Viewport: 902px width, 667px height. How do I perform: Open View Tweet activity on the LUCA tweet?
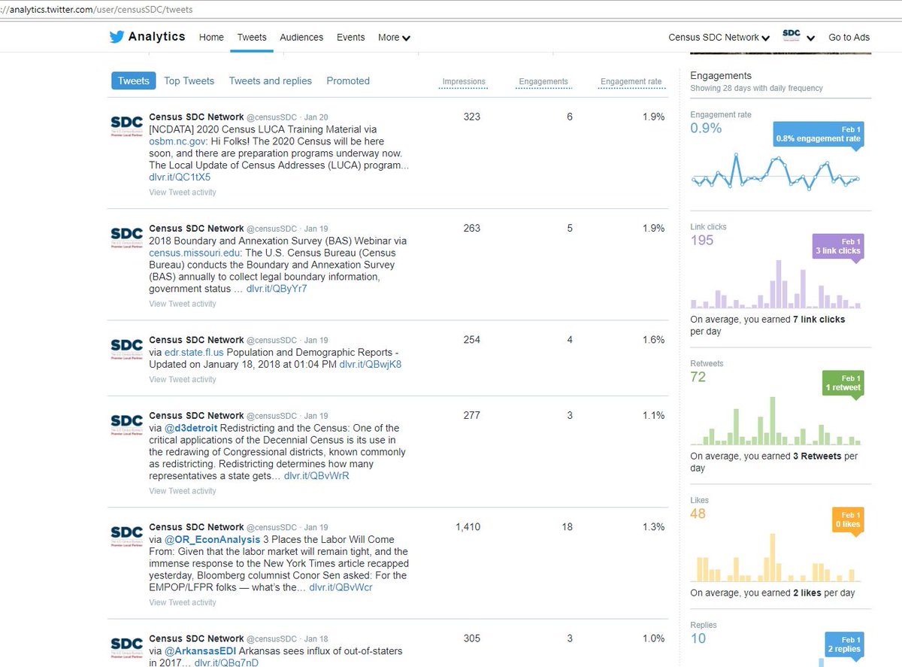point(182,192)
